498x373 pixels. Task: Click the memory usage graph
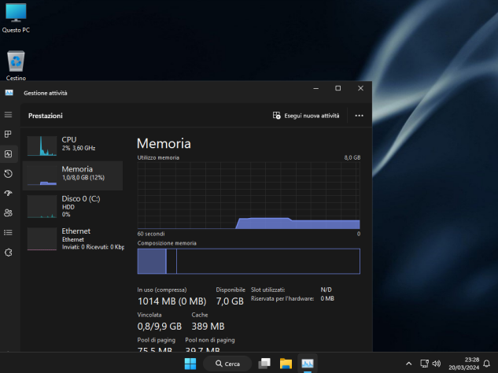(x=249, y=195)
